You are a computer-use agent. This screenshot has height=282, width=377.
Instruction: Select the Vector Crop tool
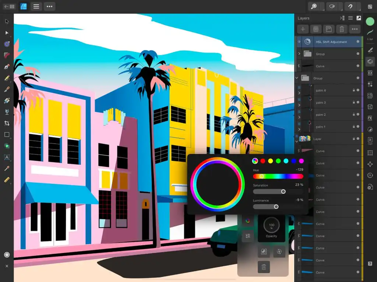tap(6, 122)
